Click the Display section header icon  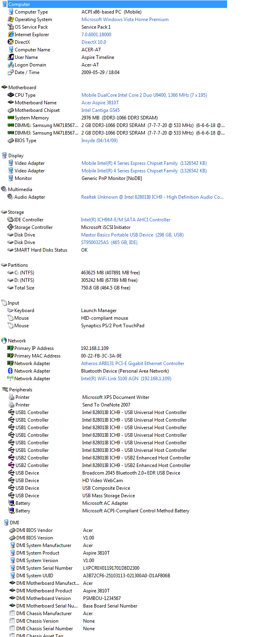click(4, 156)
